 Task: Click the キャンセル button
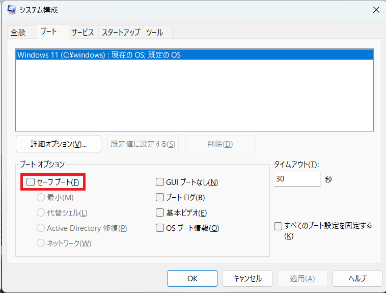pos(247,278)
